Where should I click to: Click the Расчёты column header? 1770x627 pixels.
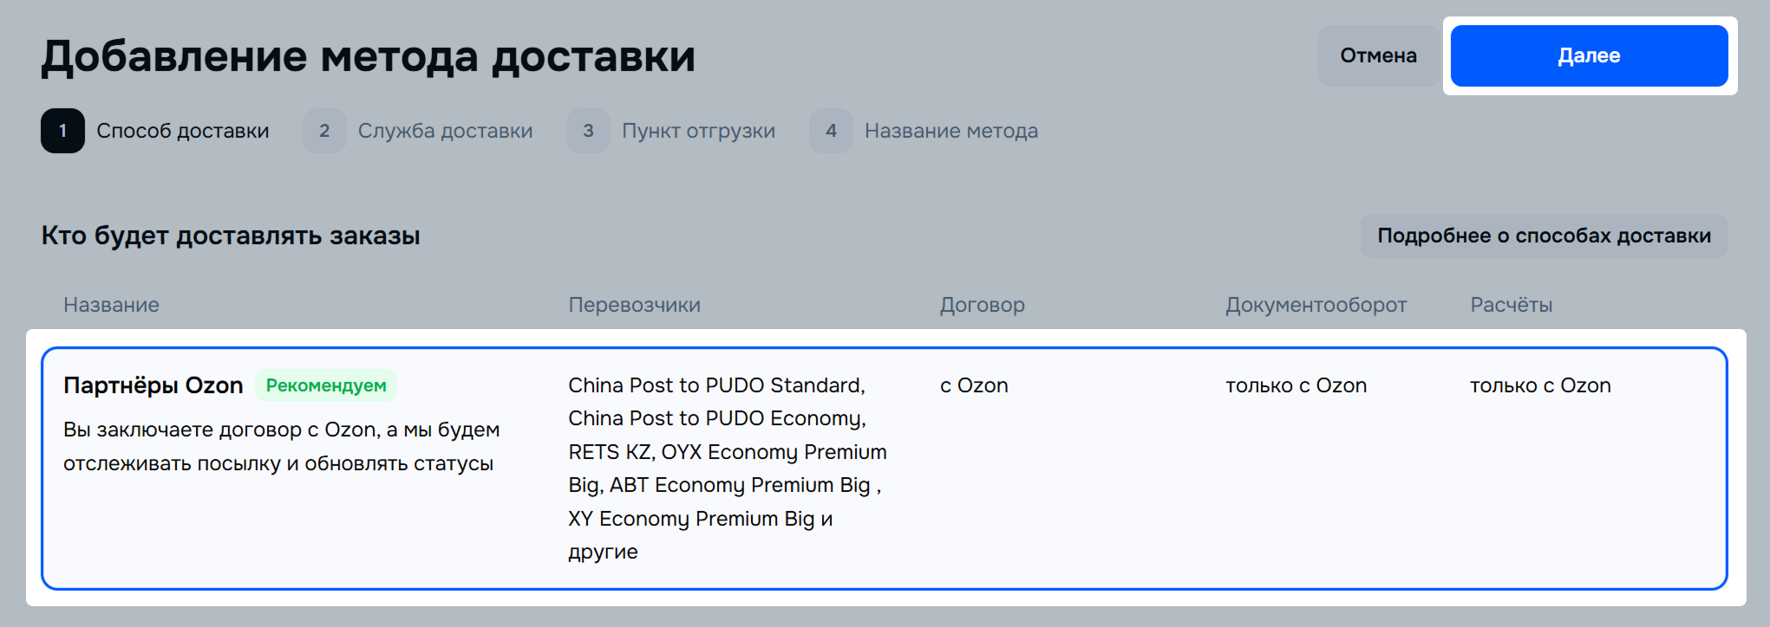point(1511,305)
